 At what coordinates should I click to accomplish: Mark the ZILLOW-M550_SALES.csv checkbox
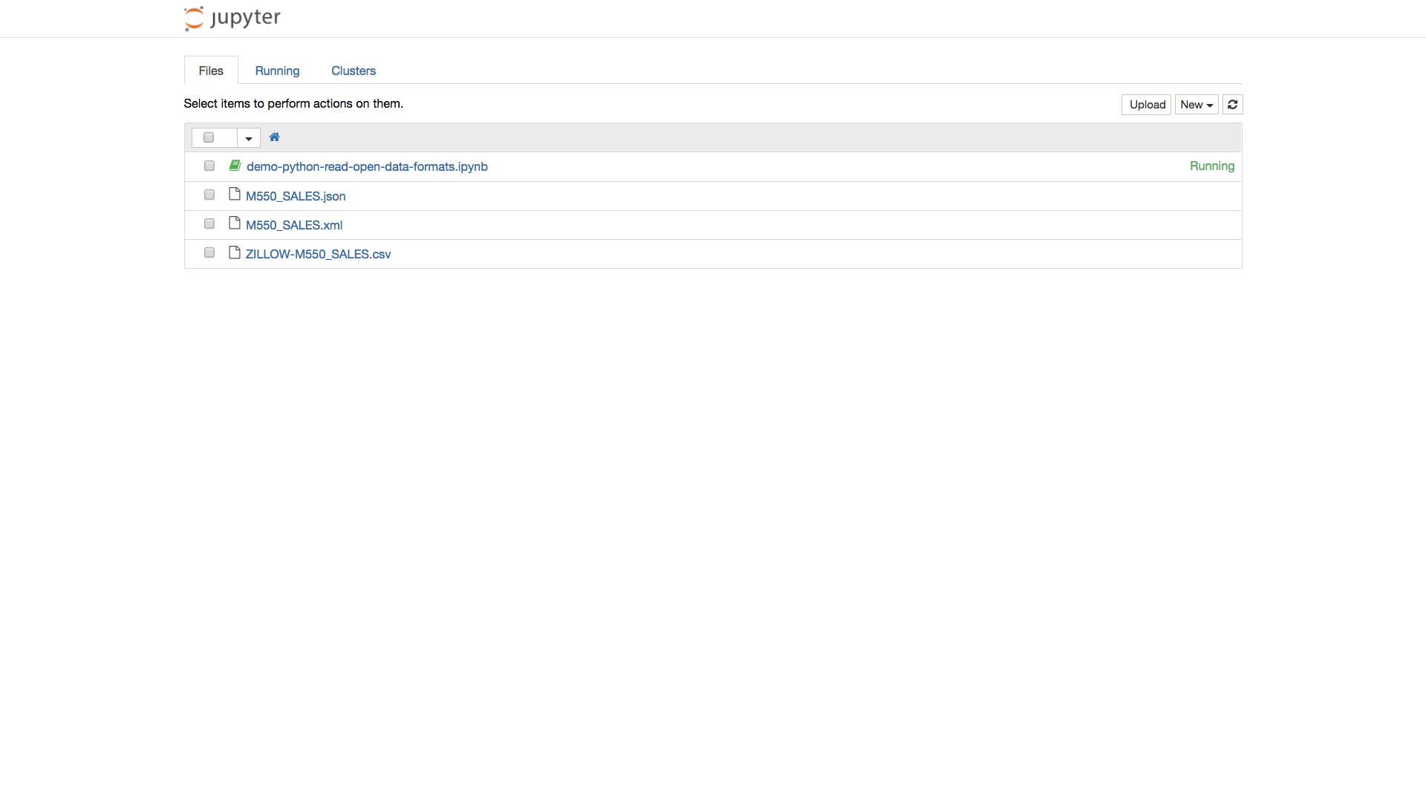pyautogui.click(x=209, y=252)
